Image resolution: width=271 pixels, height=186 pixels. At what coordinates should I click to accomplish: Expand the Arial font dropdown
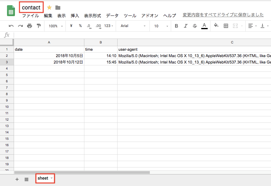133,26
